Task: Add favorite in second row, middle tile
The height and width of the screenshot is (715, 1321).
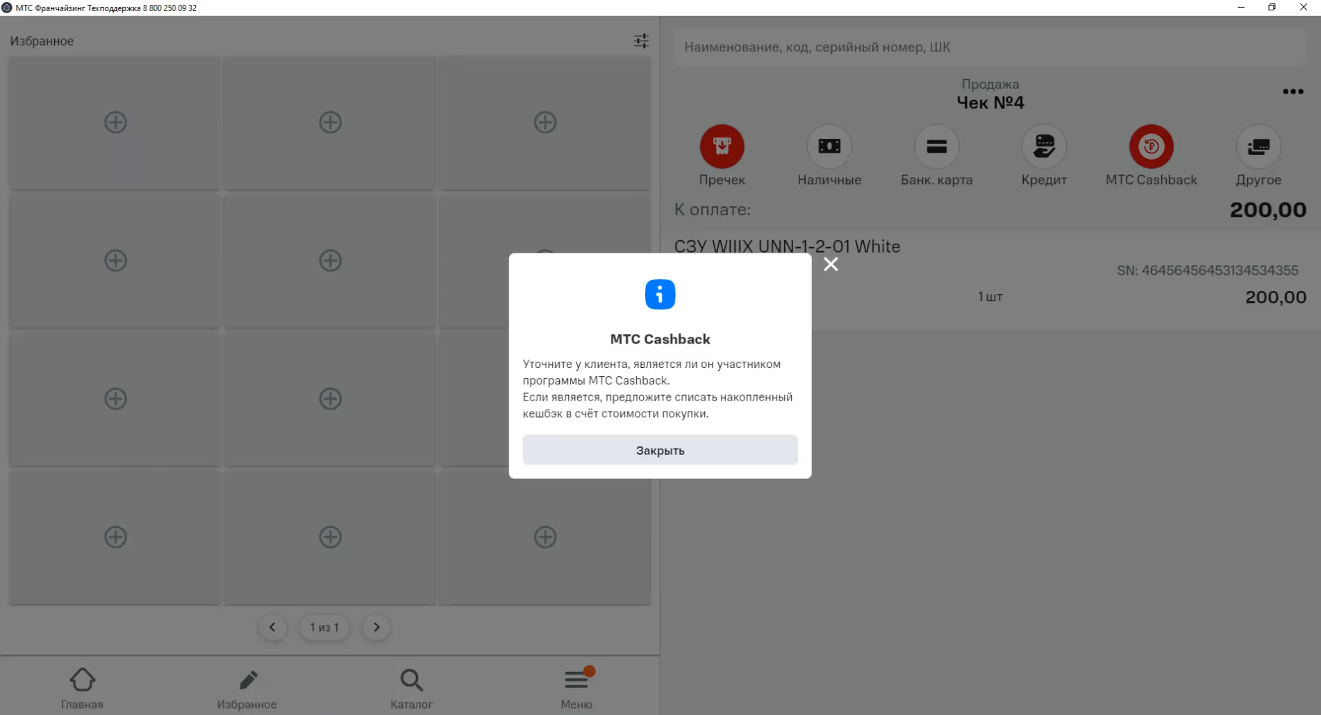Action: pos(330,260)
